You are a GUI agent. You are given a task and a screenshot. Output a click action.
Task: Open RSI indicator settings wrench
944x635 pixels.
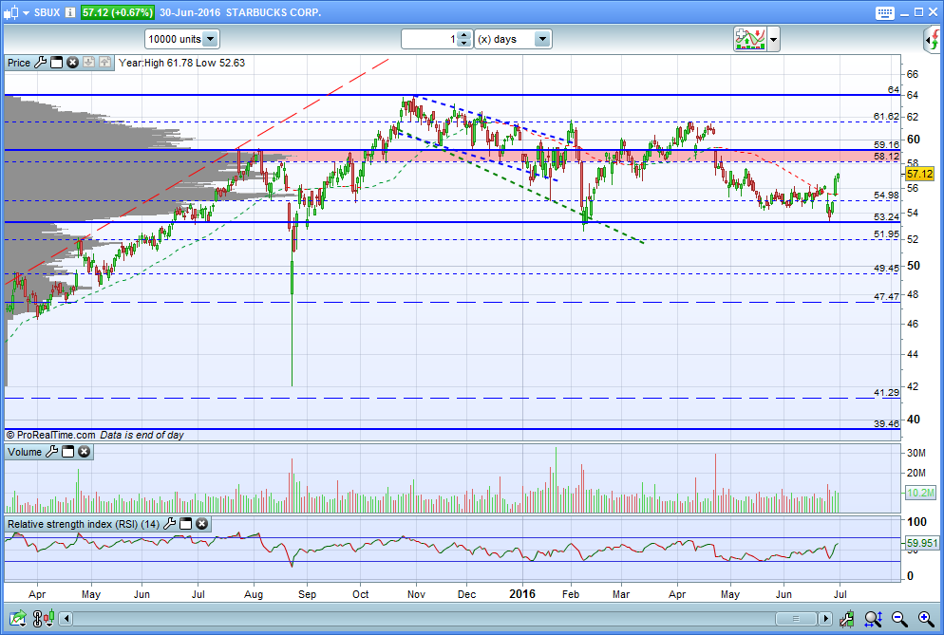tap(169, 524)
